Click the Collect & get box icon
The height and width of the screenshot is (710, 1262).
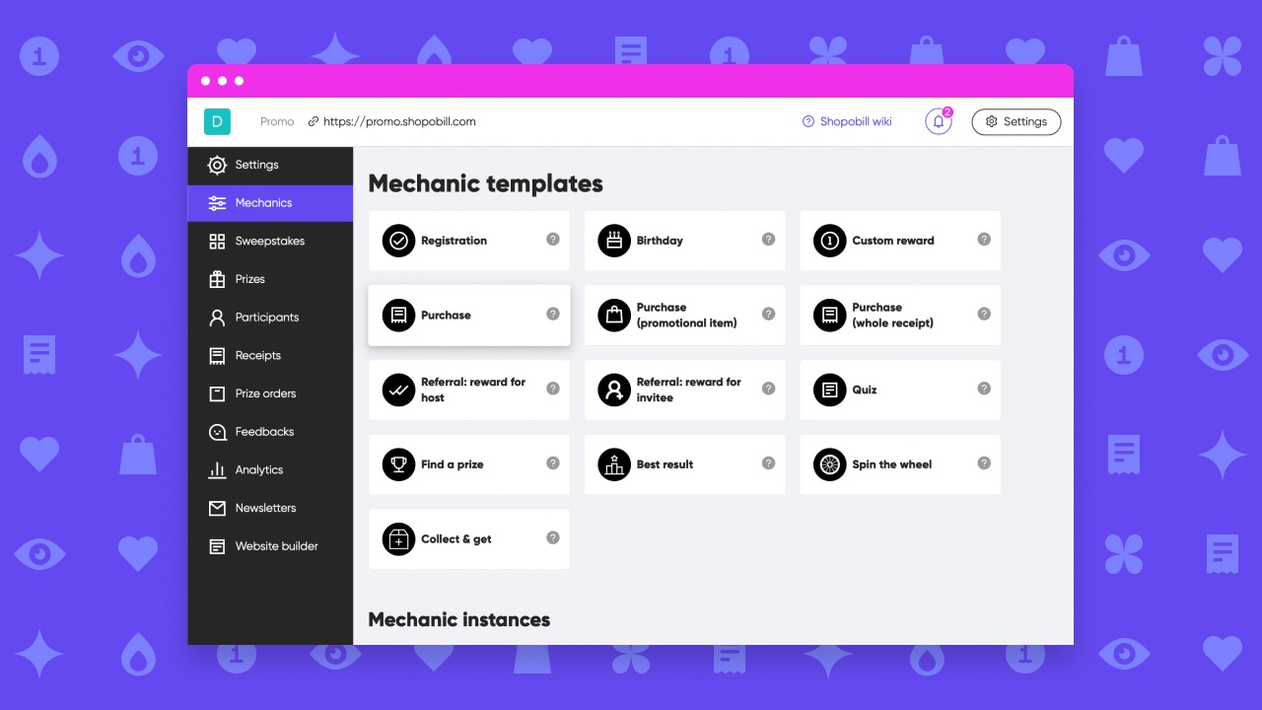[x=398, y=539]
